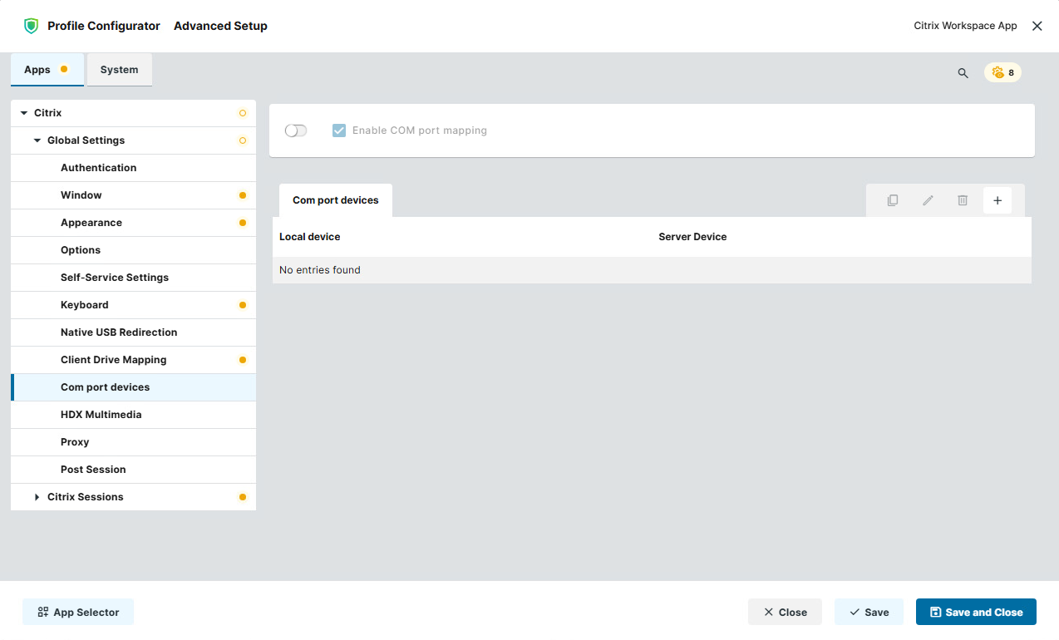Click the hollow orange indicator beside Citrix

243,113
